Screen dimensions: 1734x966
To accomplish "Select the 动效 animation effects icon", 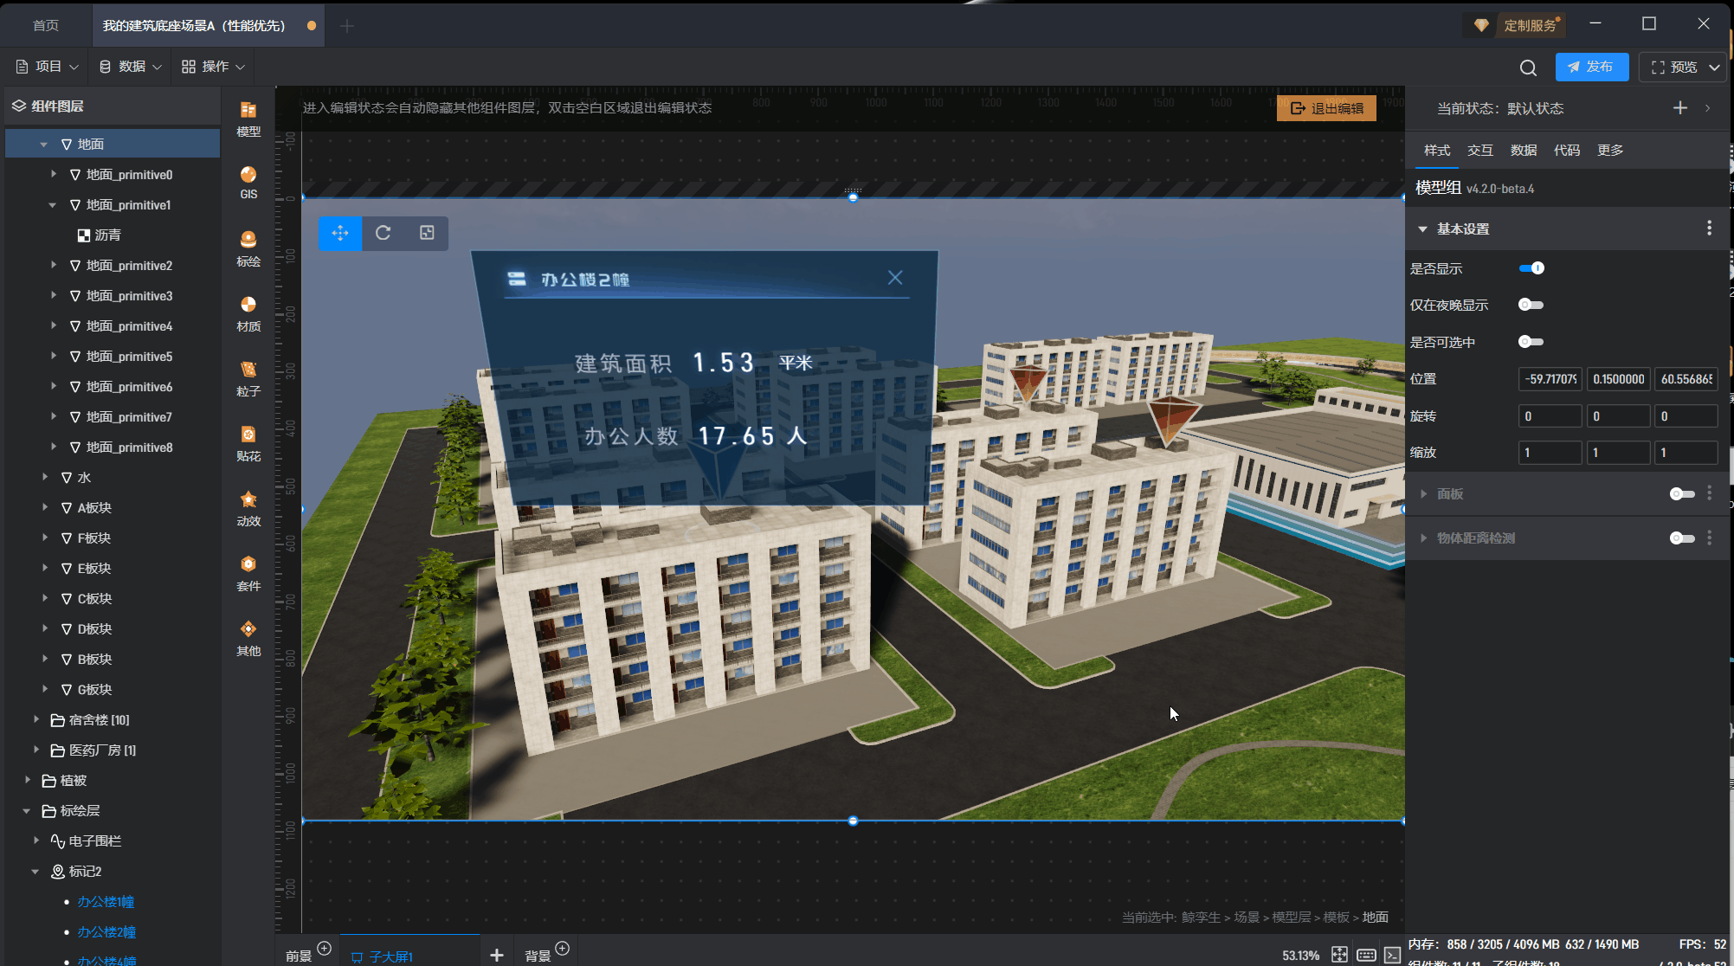I will click(x=248, y=507).
